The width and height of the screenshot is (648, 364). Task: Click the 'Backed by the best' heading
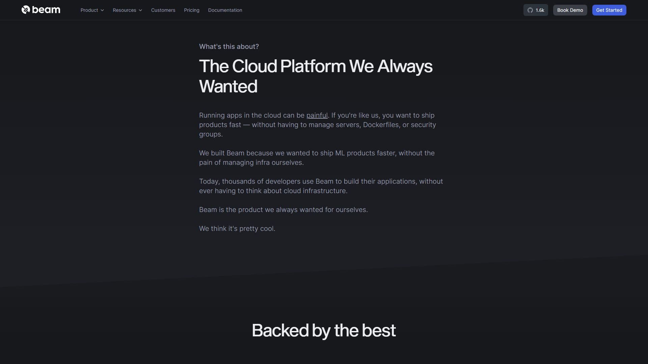(324, 330)
